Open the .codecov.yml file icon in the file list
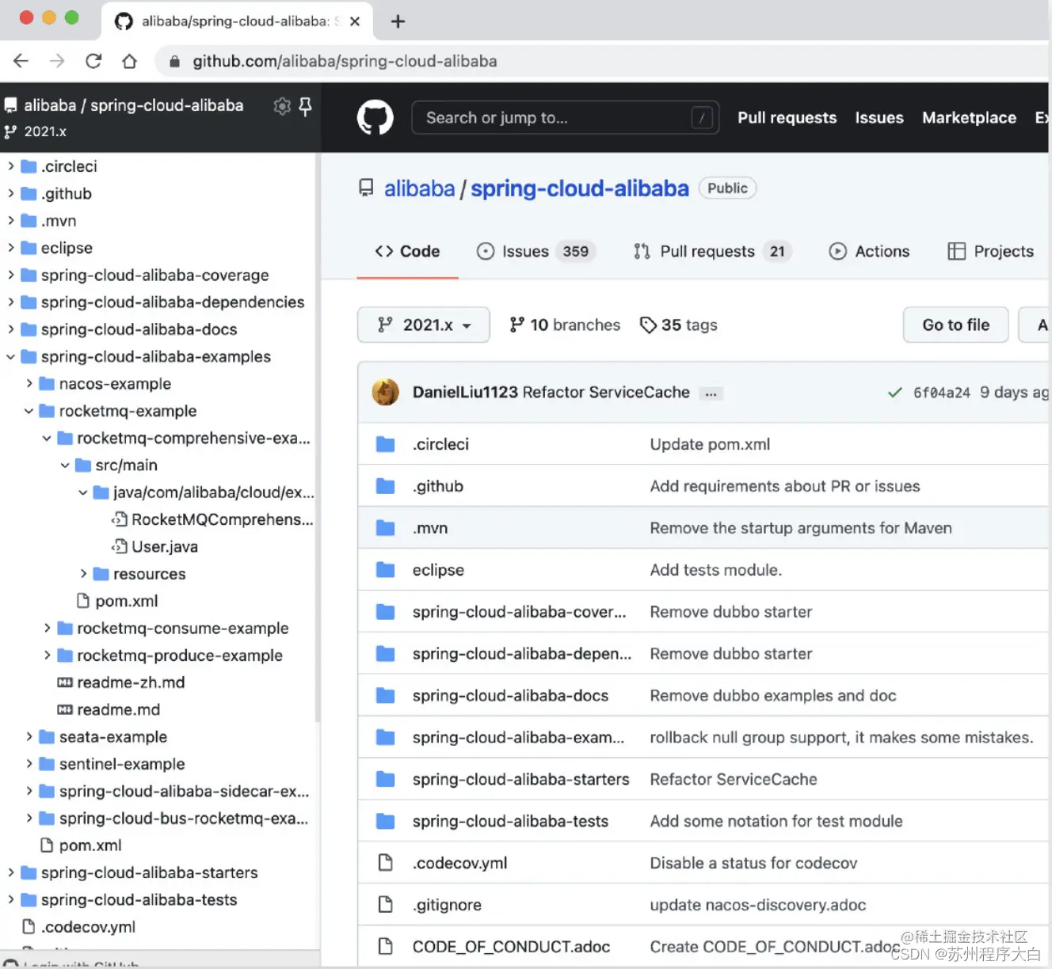This screenshot has width=1052, height=969. (x=386, y=863)
